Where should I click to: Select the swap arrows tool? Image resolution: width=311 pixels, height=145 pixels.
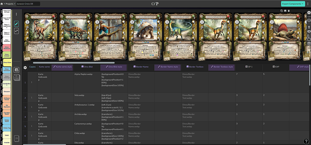coord(16,31)
